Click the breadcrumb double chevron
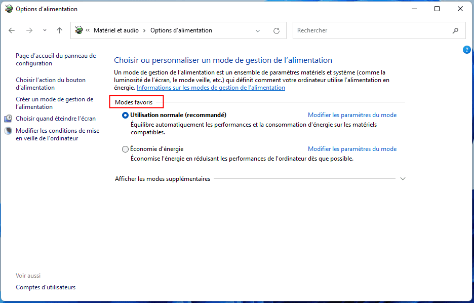Screen dimensions: 474x303 pos(88,30)
